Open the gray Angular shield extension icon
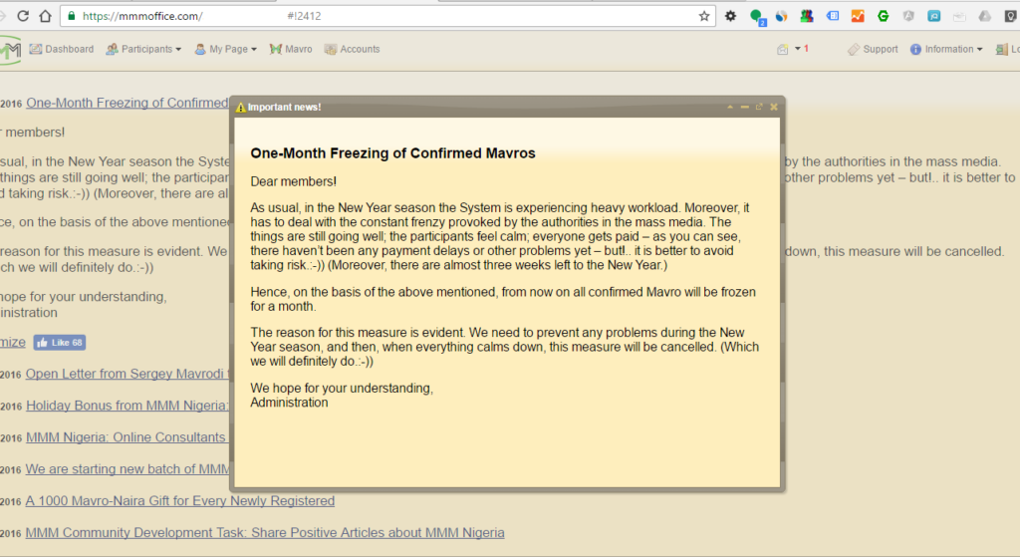 pyautogui.click(x=908, y=16)
